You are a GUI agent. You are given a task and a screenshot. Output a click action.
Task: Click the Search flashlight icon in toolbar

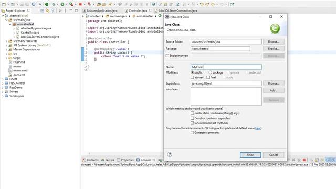110,4
